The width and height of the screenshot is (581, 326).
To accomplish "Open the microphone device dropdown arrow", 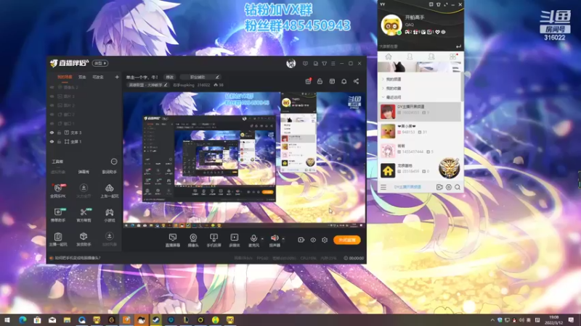I will 262,239.
